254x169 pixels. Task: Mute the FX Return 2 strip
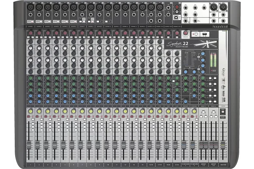point(192,117)
